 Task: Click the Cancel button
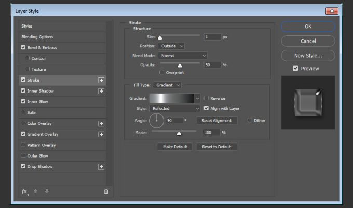308,41
